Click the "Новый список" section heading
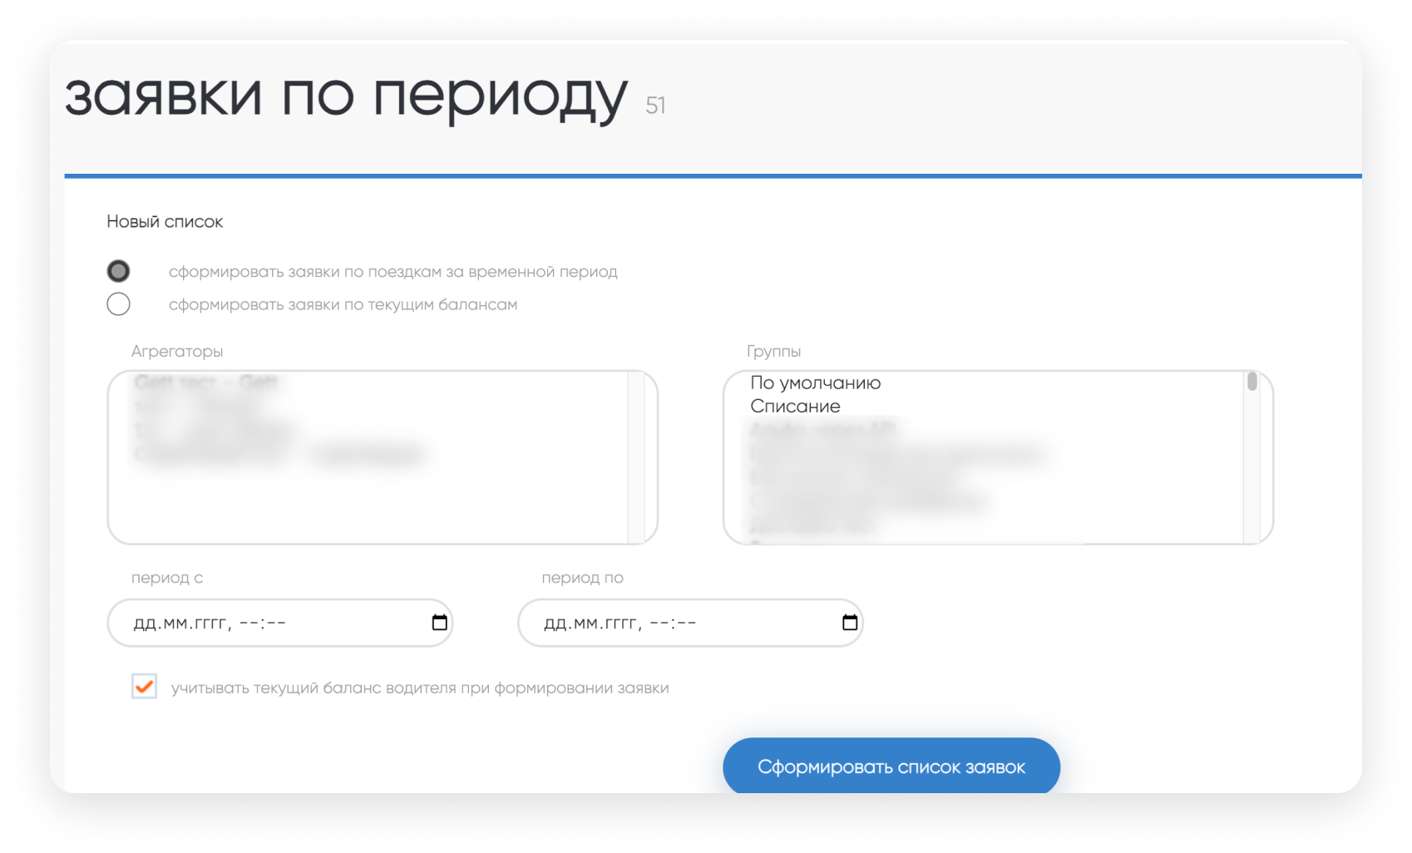The width and height of the screenshot is (1412, 853). [x=165, y=222]
